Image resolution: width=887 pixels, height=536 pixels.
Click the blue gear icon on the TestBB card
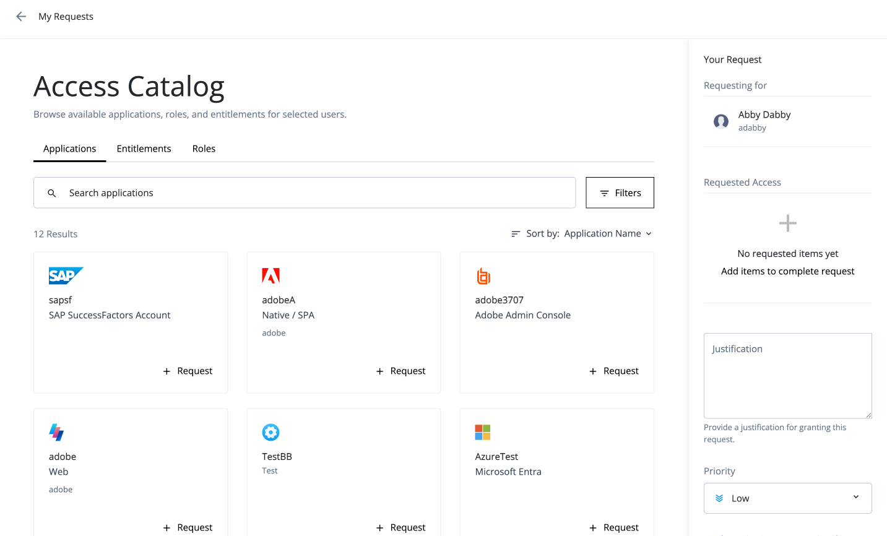click(x=270, y=432)
